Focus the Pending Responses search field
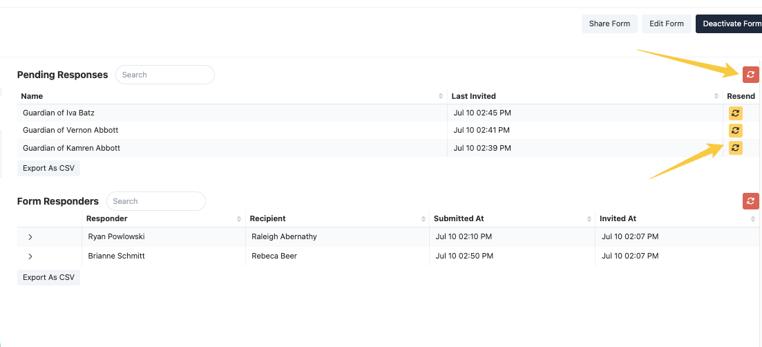Screen dimensions: 762x347 [165, 75]
